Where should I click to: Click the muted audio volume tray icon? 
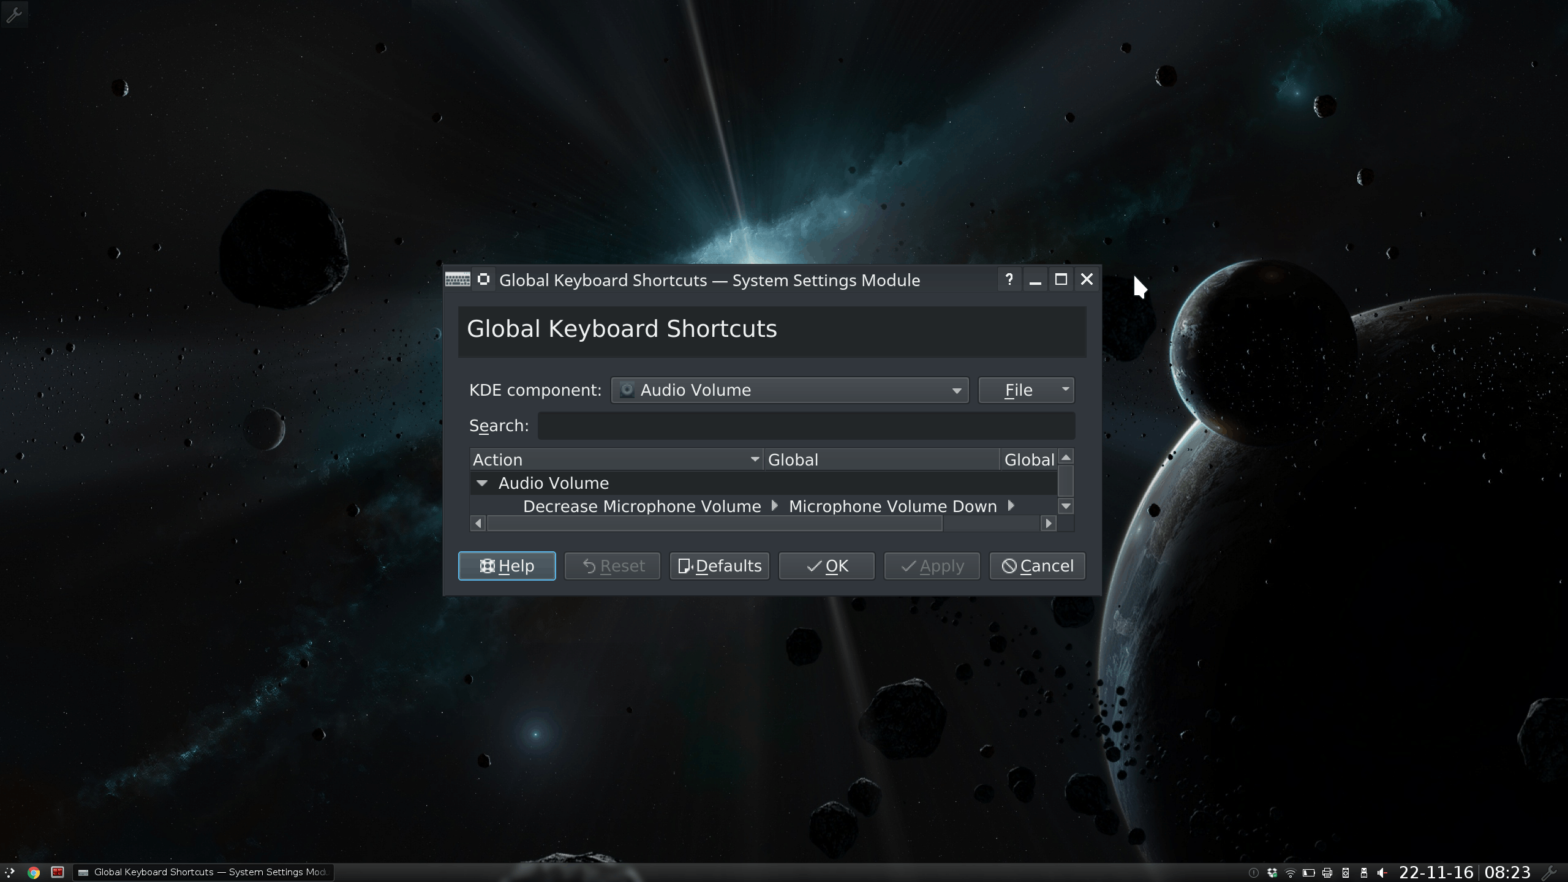[1382, 873]
